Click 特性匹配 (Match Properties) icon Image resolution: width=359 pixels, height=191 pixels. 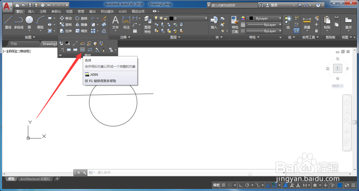click(235, 25)
